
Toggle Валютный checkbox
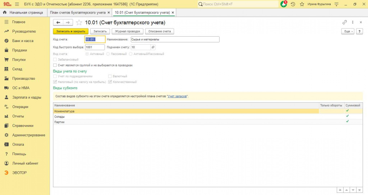click(110, 76)
